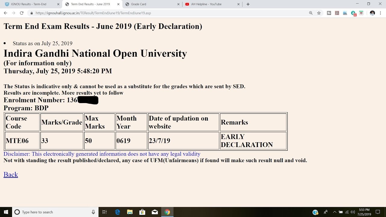The width and height of the screenshot is (386, 217).
Task: Click the browser forward arrow
Action: 14,13
